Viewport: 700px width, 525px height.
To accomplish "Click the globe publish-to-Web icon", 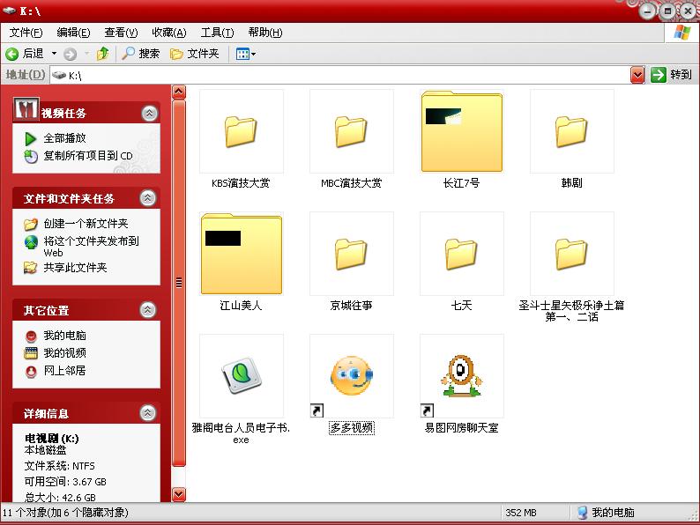I will [x=31, y=241].
